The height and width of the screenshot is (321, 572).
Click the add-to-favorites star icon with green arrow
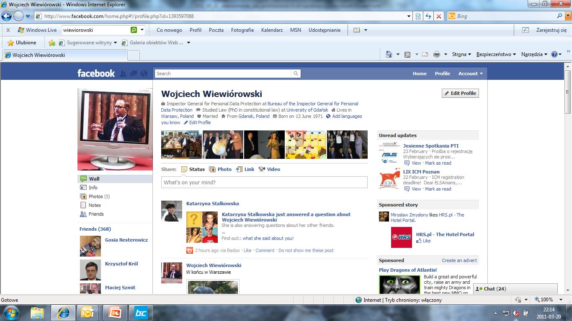(x=52, y=43)
